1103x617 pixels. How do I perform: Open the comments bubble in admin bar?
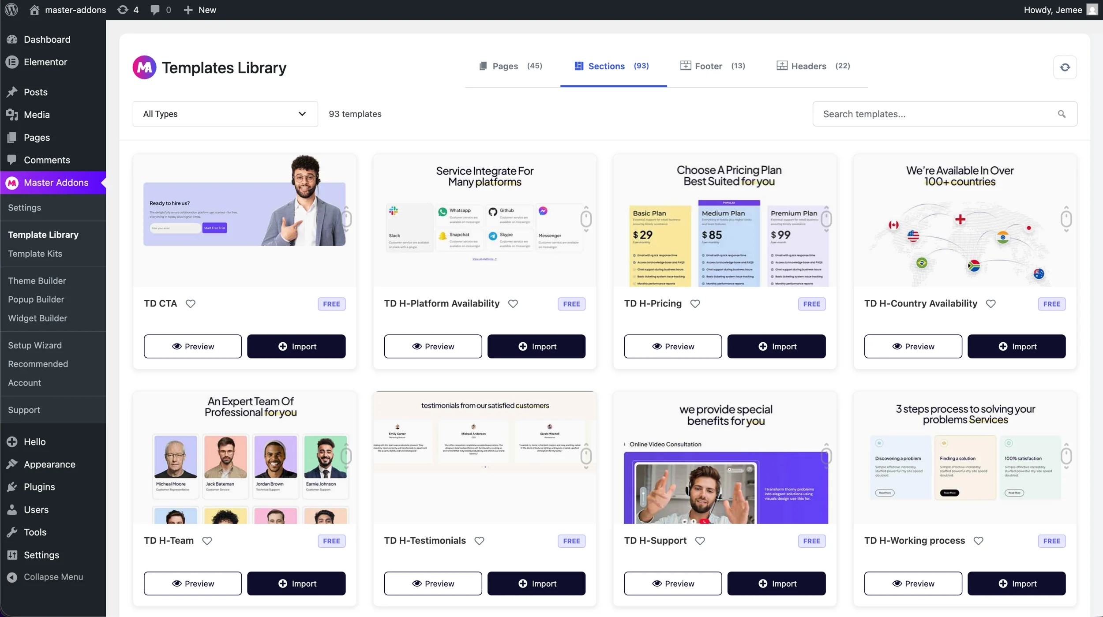click(x=161, y=10)
